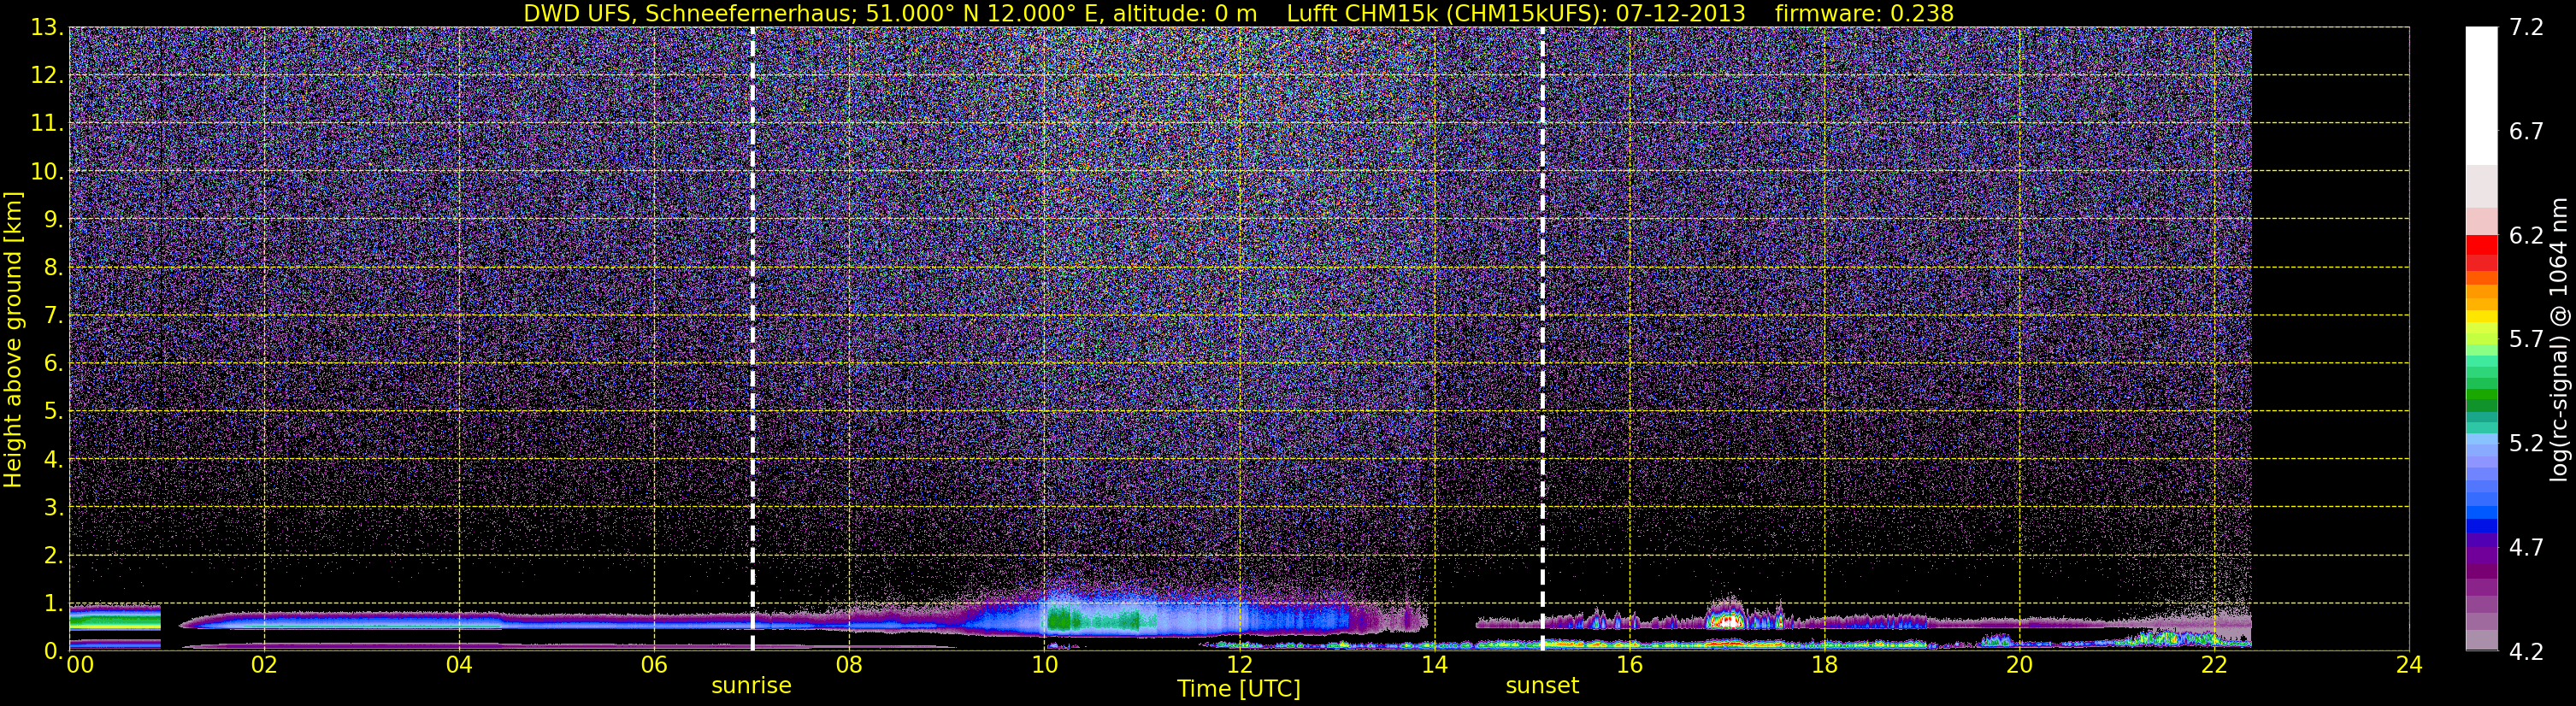2576x706 pixels.
Task: Click the '5.7' colorbar tick value
Action: pos(2526,339)
